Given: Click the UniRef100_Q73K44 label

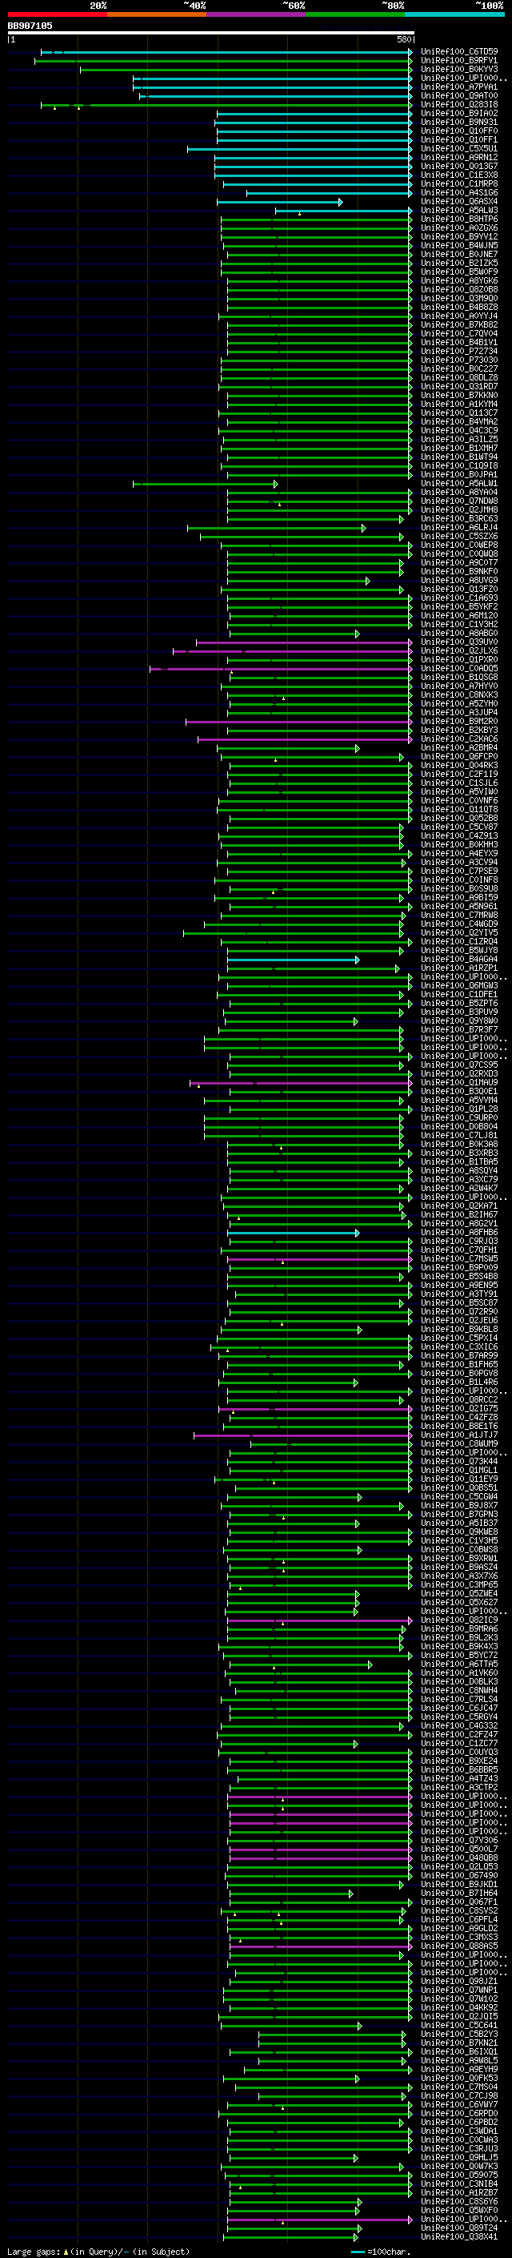Looking at the screenshot, I should pos(459,1463).
